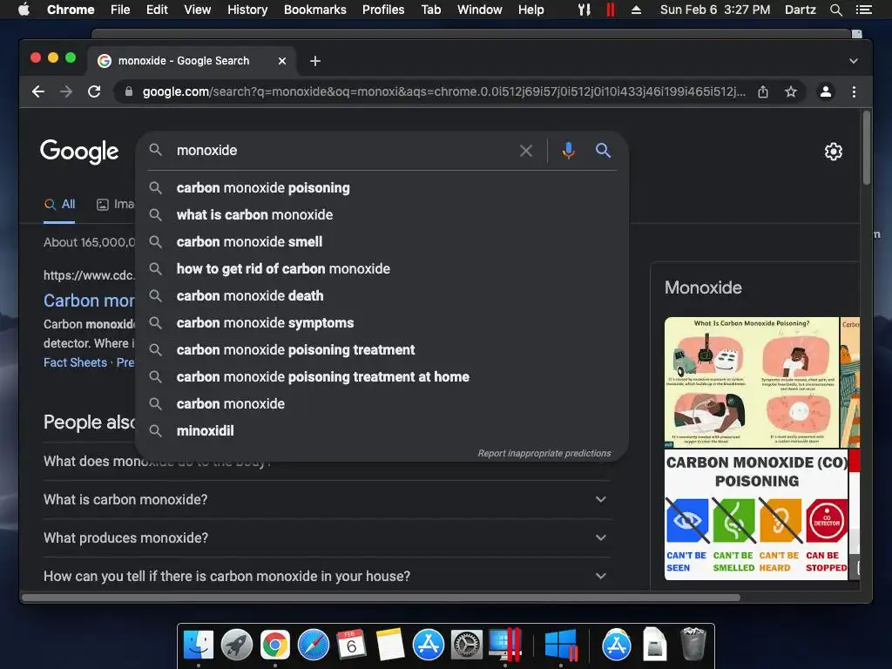Select the All results tab
The height and width of the screenshot is (669, 892).
(60, 204)
